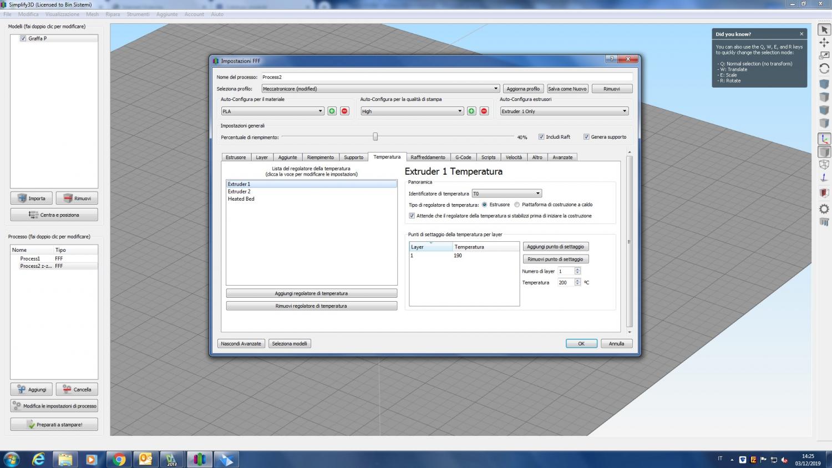Viewport: 832px width, 468px height.
Task: Click Preparati a stampare button
Action: point(54,425)
